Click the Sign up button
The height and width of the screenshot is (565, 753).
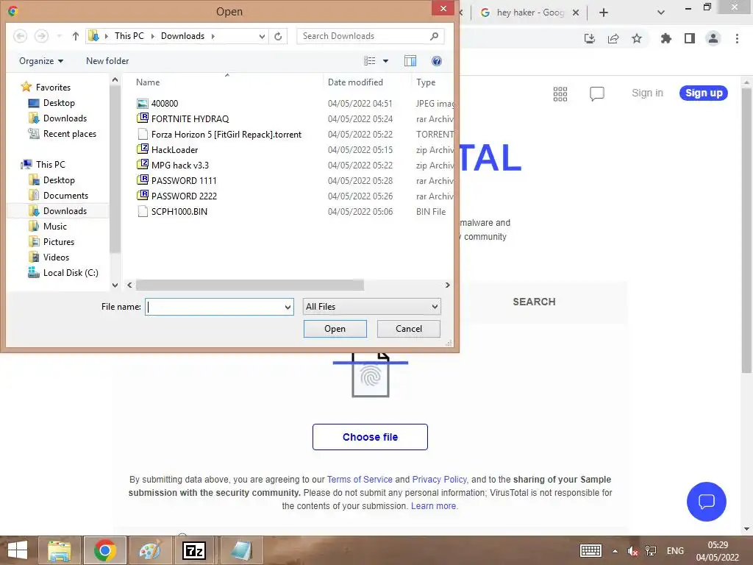704,93
